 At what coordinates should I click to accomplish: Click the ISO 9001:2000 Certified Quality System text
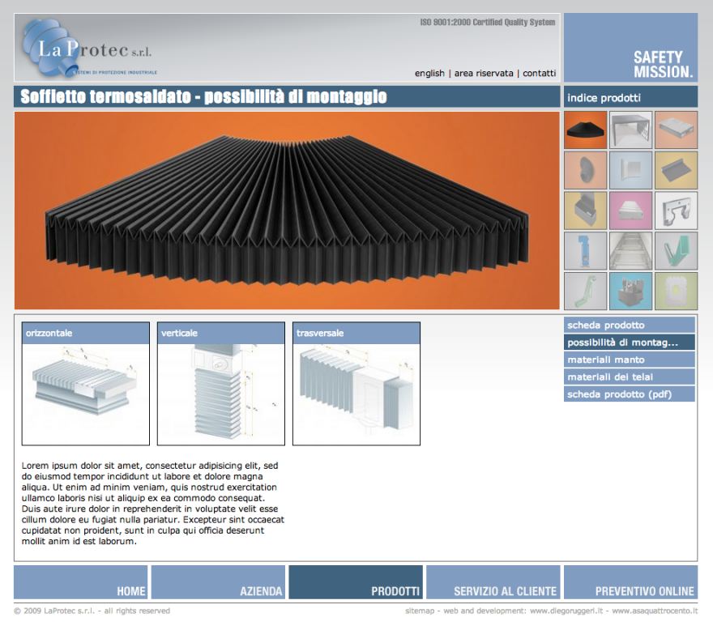[488, 23]
